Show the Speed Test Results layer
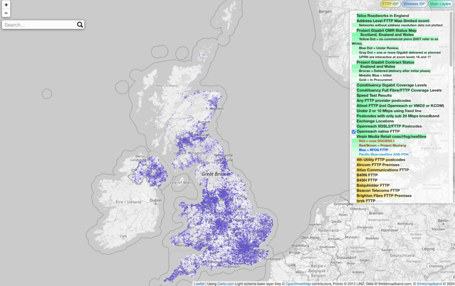 tap(354, 95)
